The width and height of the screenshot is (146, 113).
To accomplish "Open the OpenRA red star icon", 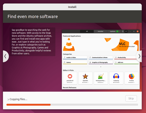I will (85, 76).
